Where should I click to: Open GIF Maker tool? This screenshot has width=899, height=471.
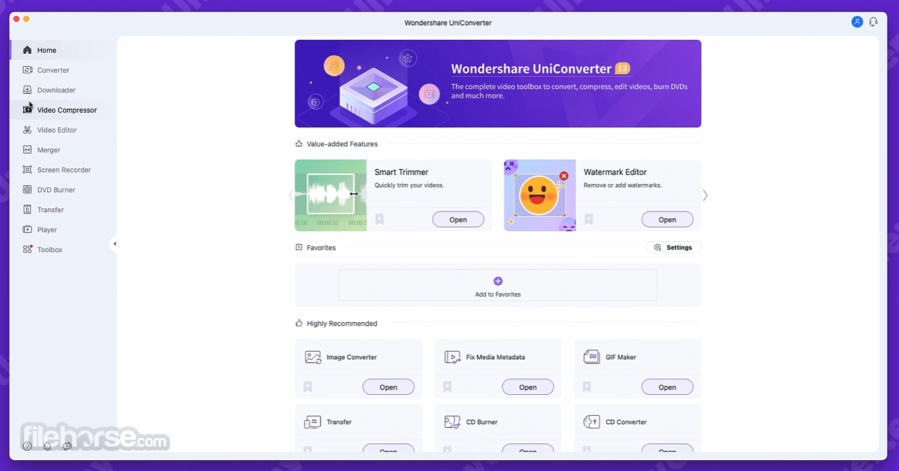667,387
